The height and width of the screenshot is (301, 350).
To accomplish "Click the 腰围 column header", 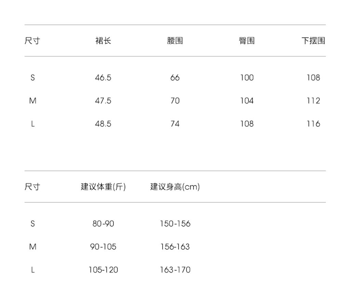I will [x=175, y=41].
